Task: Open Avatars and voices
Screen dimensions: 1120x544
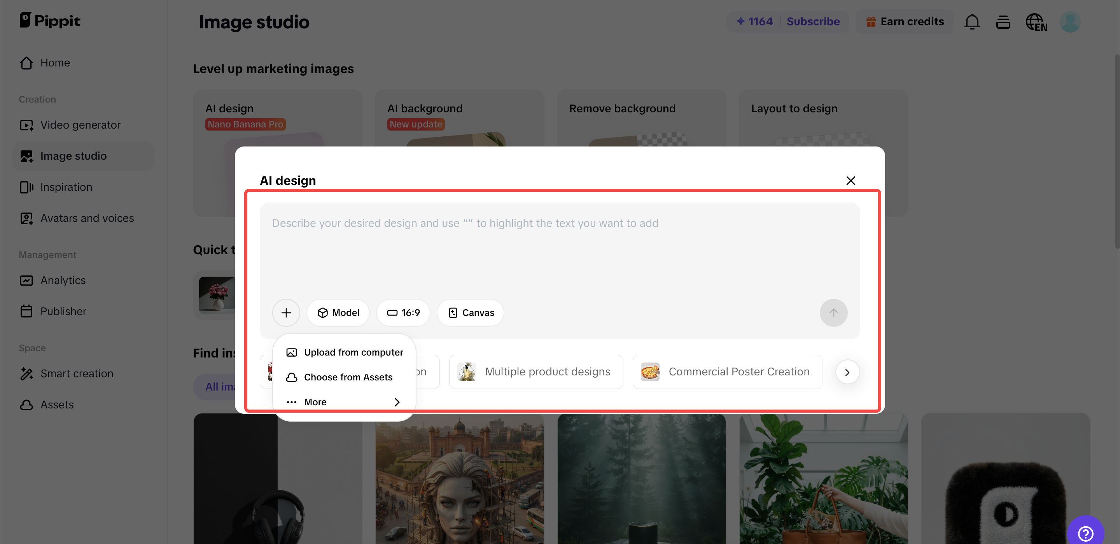Action: click(x=87, y=218)
